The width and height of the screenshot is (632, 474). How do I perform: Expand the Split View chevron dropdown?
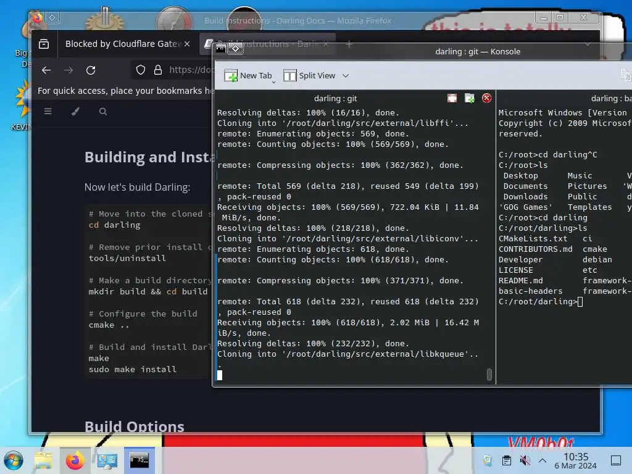(x=346, y=76)
